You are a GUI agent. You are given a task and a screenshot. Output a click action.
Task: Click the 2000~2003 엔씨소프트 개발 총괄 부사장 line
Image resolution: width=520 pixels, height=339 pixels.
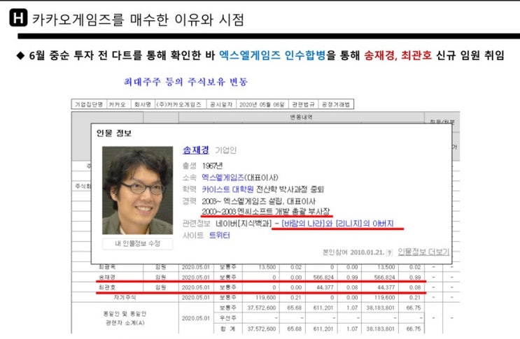point(266,212)
